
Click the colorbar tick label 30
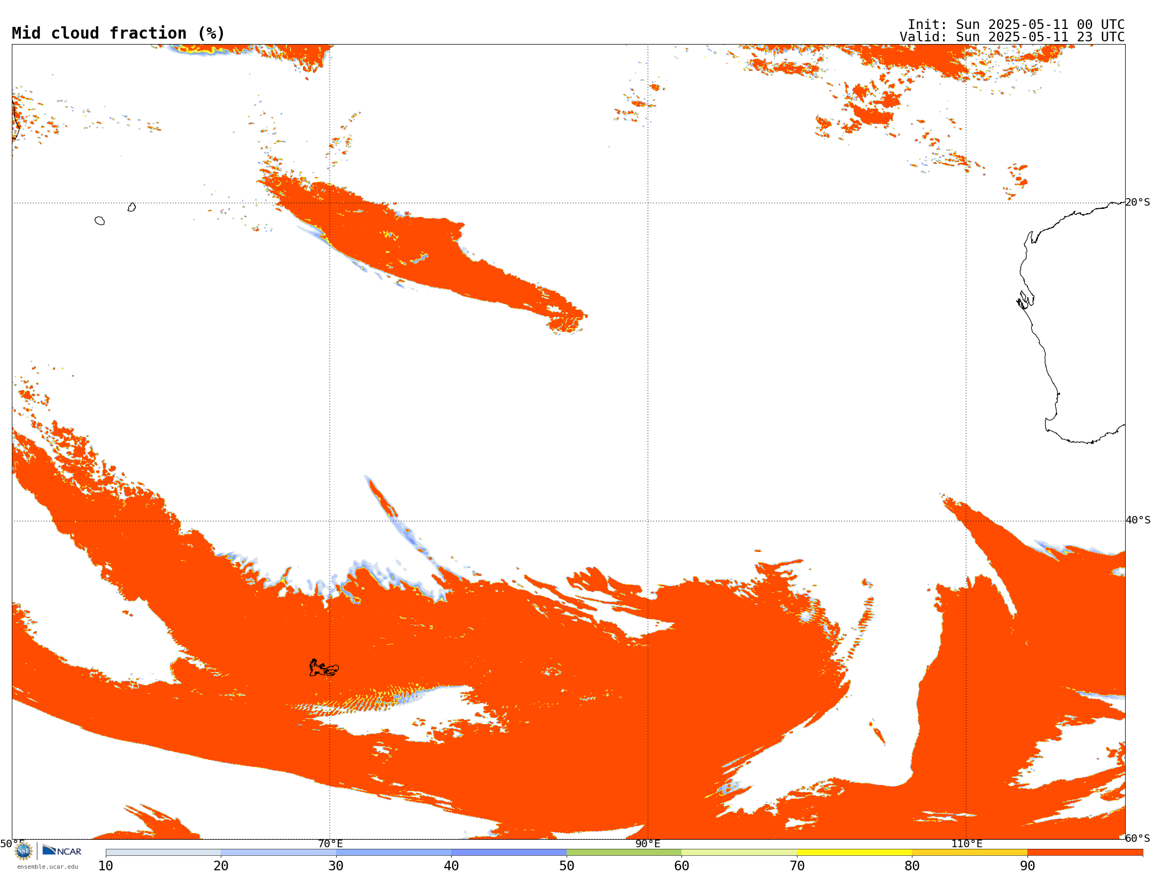point(336,866)
